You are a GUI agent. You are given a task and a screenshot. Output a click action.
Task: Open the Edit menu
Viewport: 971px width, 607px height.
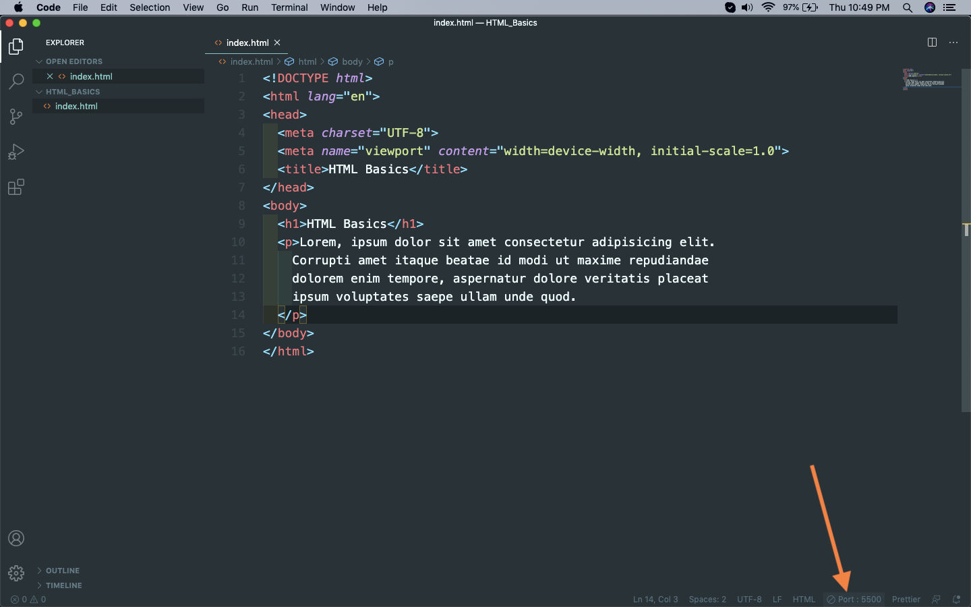(x=109, y=7)
